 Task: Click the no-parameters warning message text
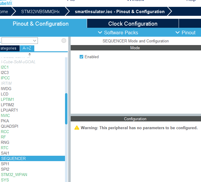139,128
